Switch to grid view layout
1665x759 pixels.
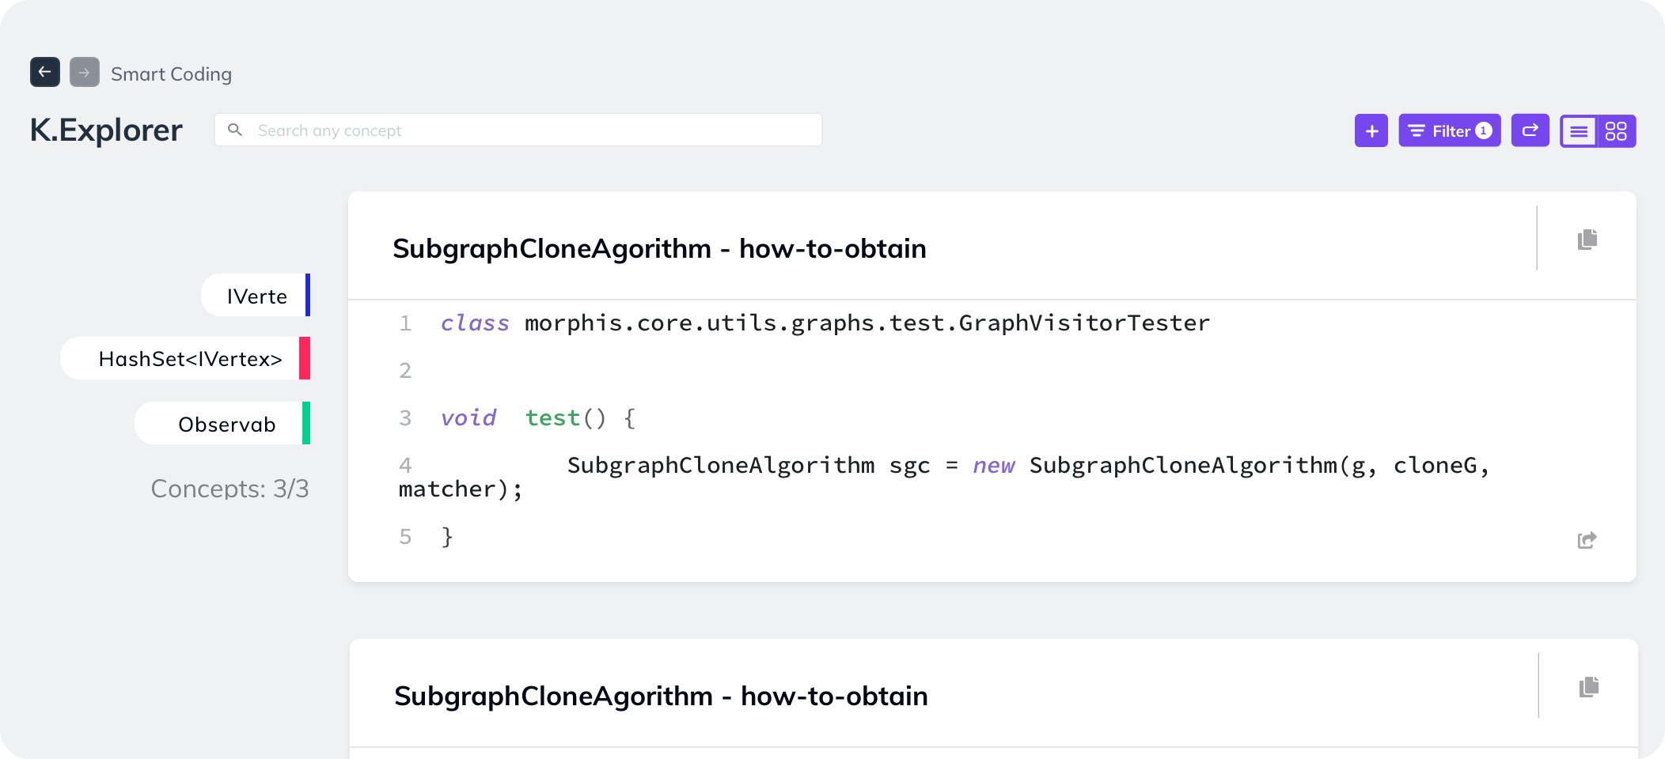pyautogui.click(x=1616, y=131)
